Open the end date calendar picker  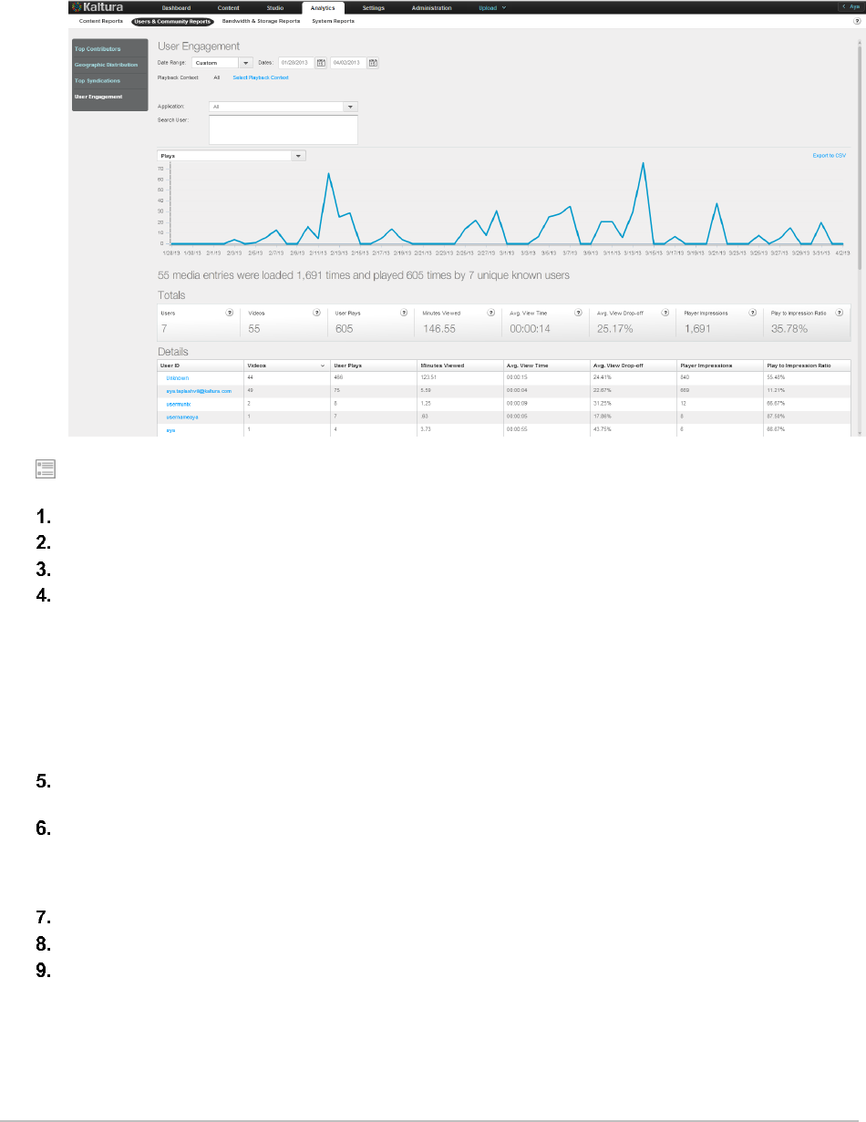point(373,63)
